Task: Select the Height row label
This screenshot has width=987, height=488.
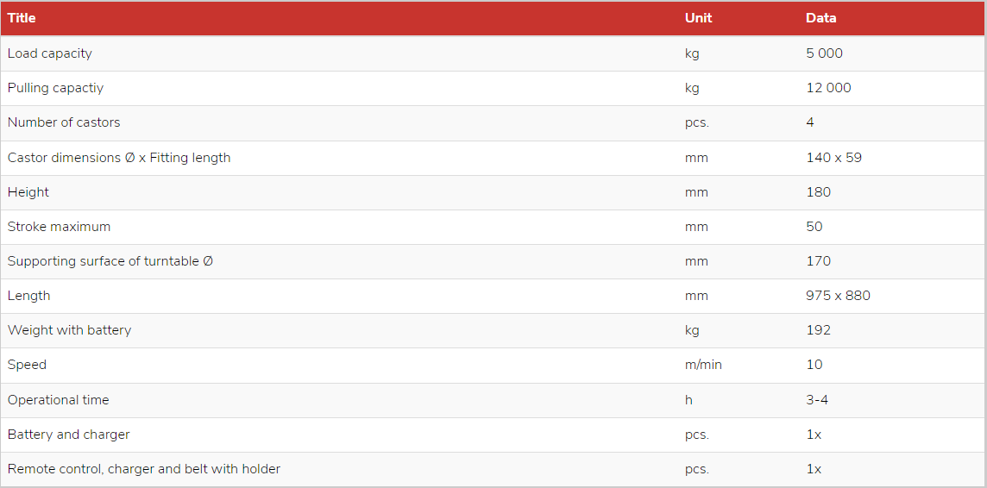Action: (28, 192)
